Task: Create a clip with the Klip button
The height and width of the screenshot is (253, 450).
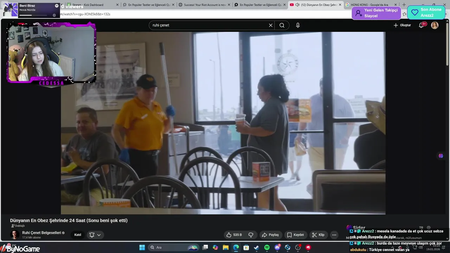Action: point(318,235)
